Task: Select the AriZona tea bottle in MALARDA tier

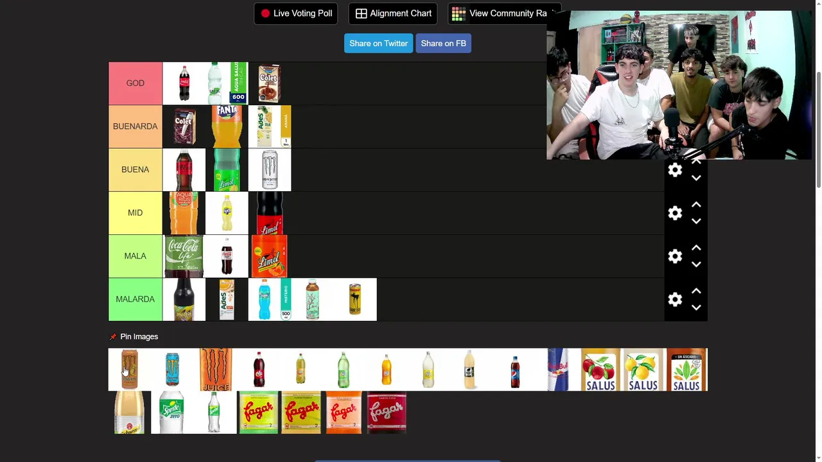Action: pyautogui.click(x=312, y=299)
